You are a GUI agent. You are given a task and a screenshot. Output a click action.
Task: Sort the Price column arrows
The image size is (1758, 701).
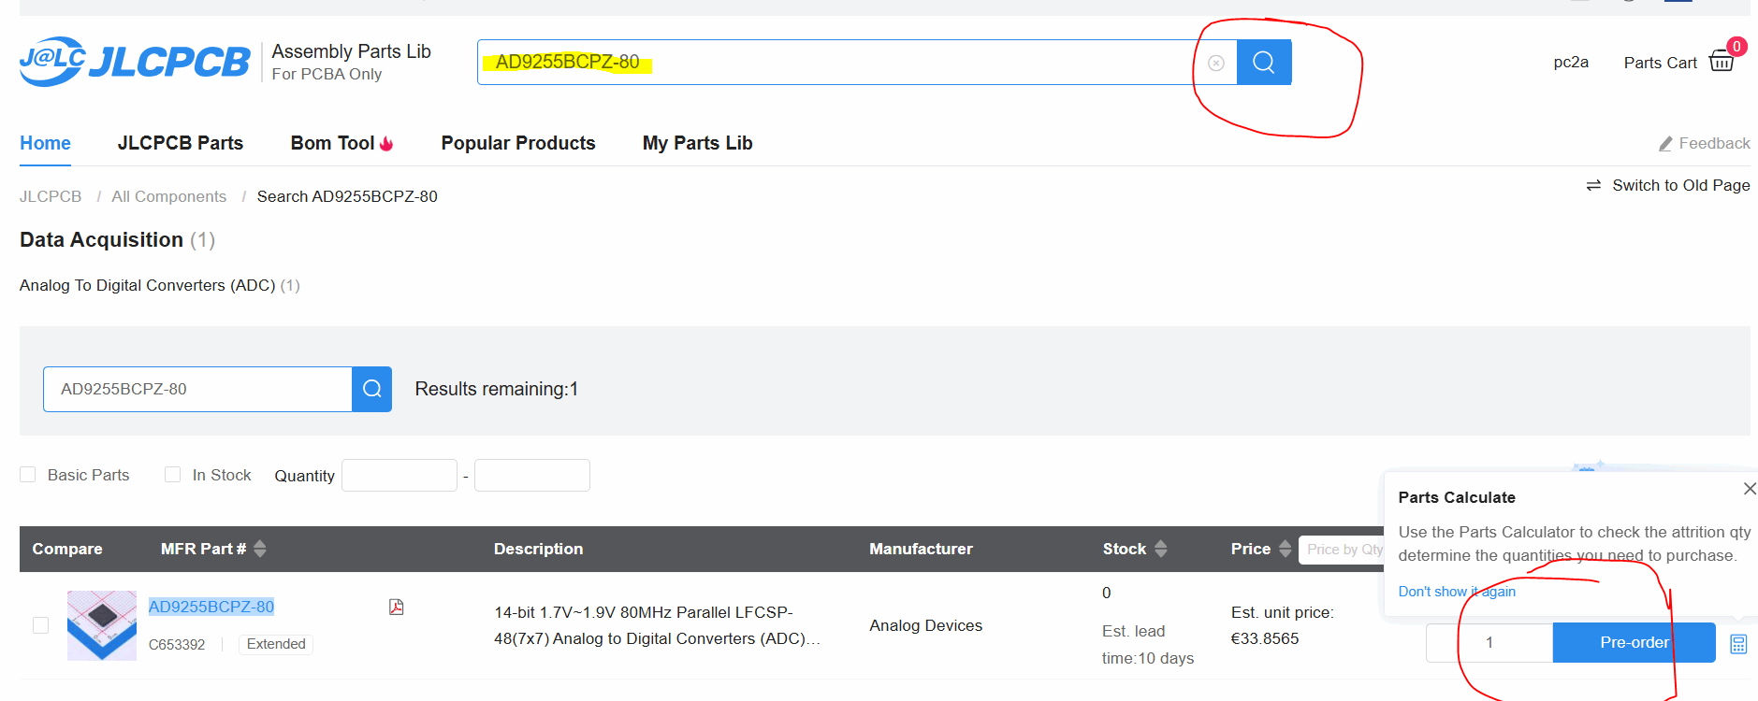(x=1286, y=549)
